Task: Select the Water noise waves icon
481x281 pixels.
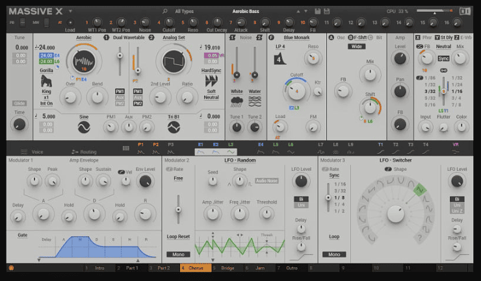Action: (x=255, y=102)
